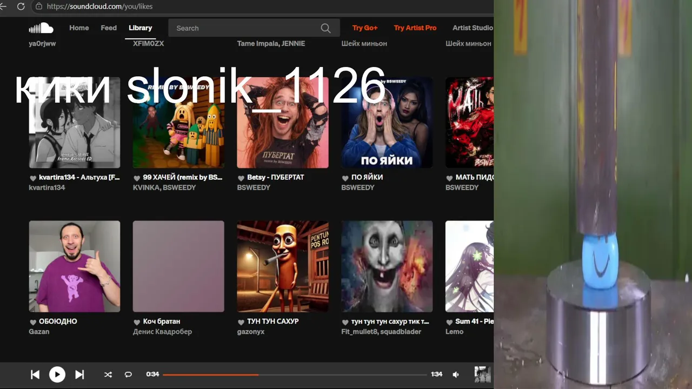
Task: Open the Feed tab
Action: [x=109, y=28]
